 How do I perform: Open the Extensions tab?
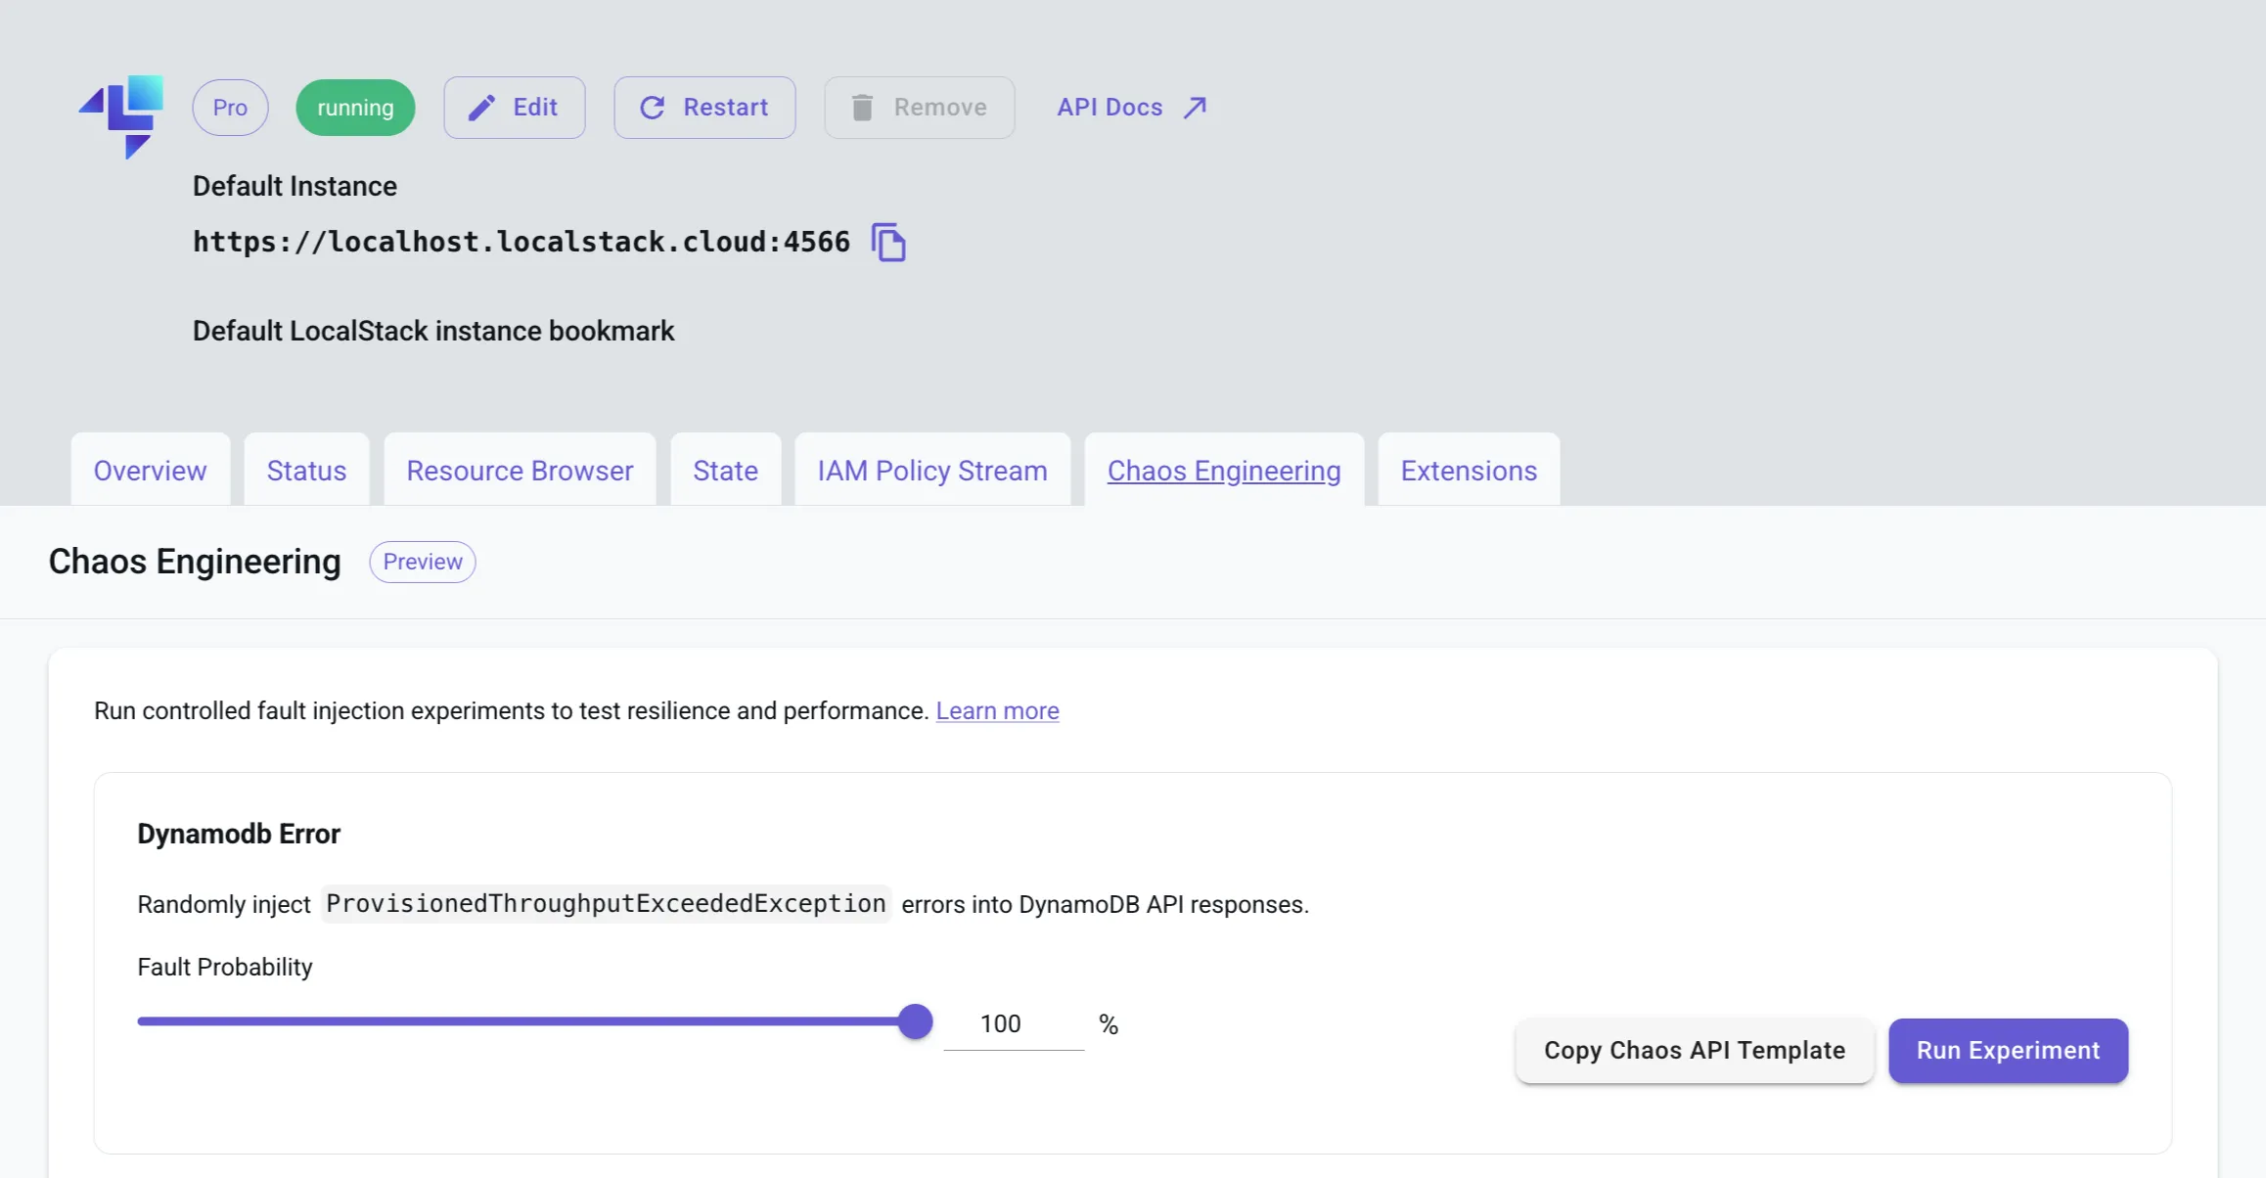coord(1468,471)
